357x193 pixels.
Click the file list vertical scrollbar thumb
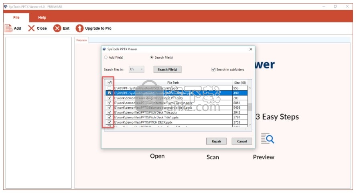[250, 107]
